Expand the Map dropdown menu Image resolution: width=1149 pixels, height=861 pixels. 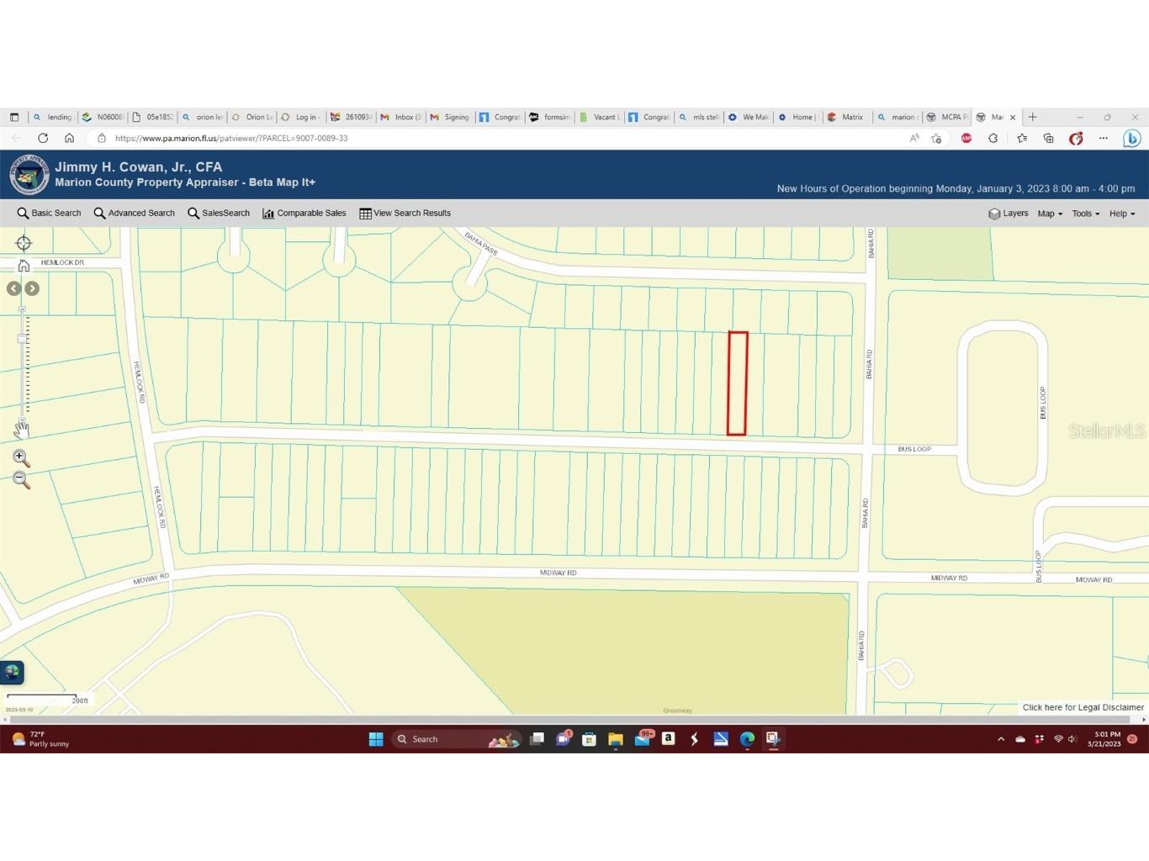[x=1049, y=214]
